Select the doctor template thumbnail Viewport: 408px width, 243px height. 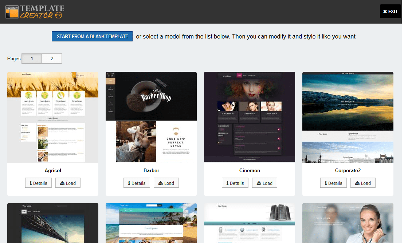348,223
